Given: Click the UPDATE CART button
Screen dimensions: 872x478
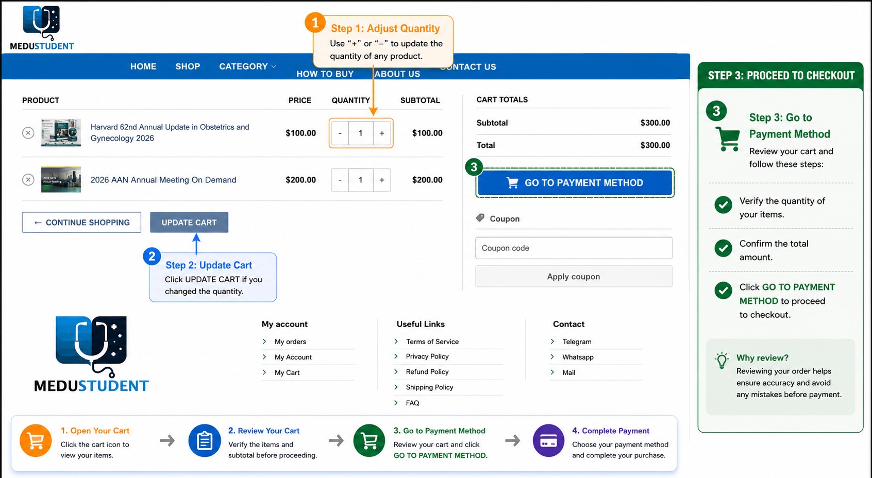Looking at the screenshot, I should [189, 223].
